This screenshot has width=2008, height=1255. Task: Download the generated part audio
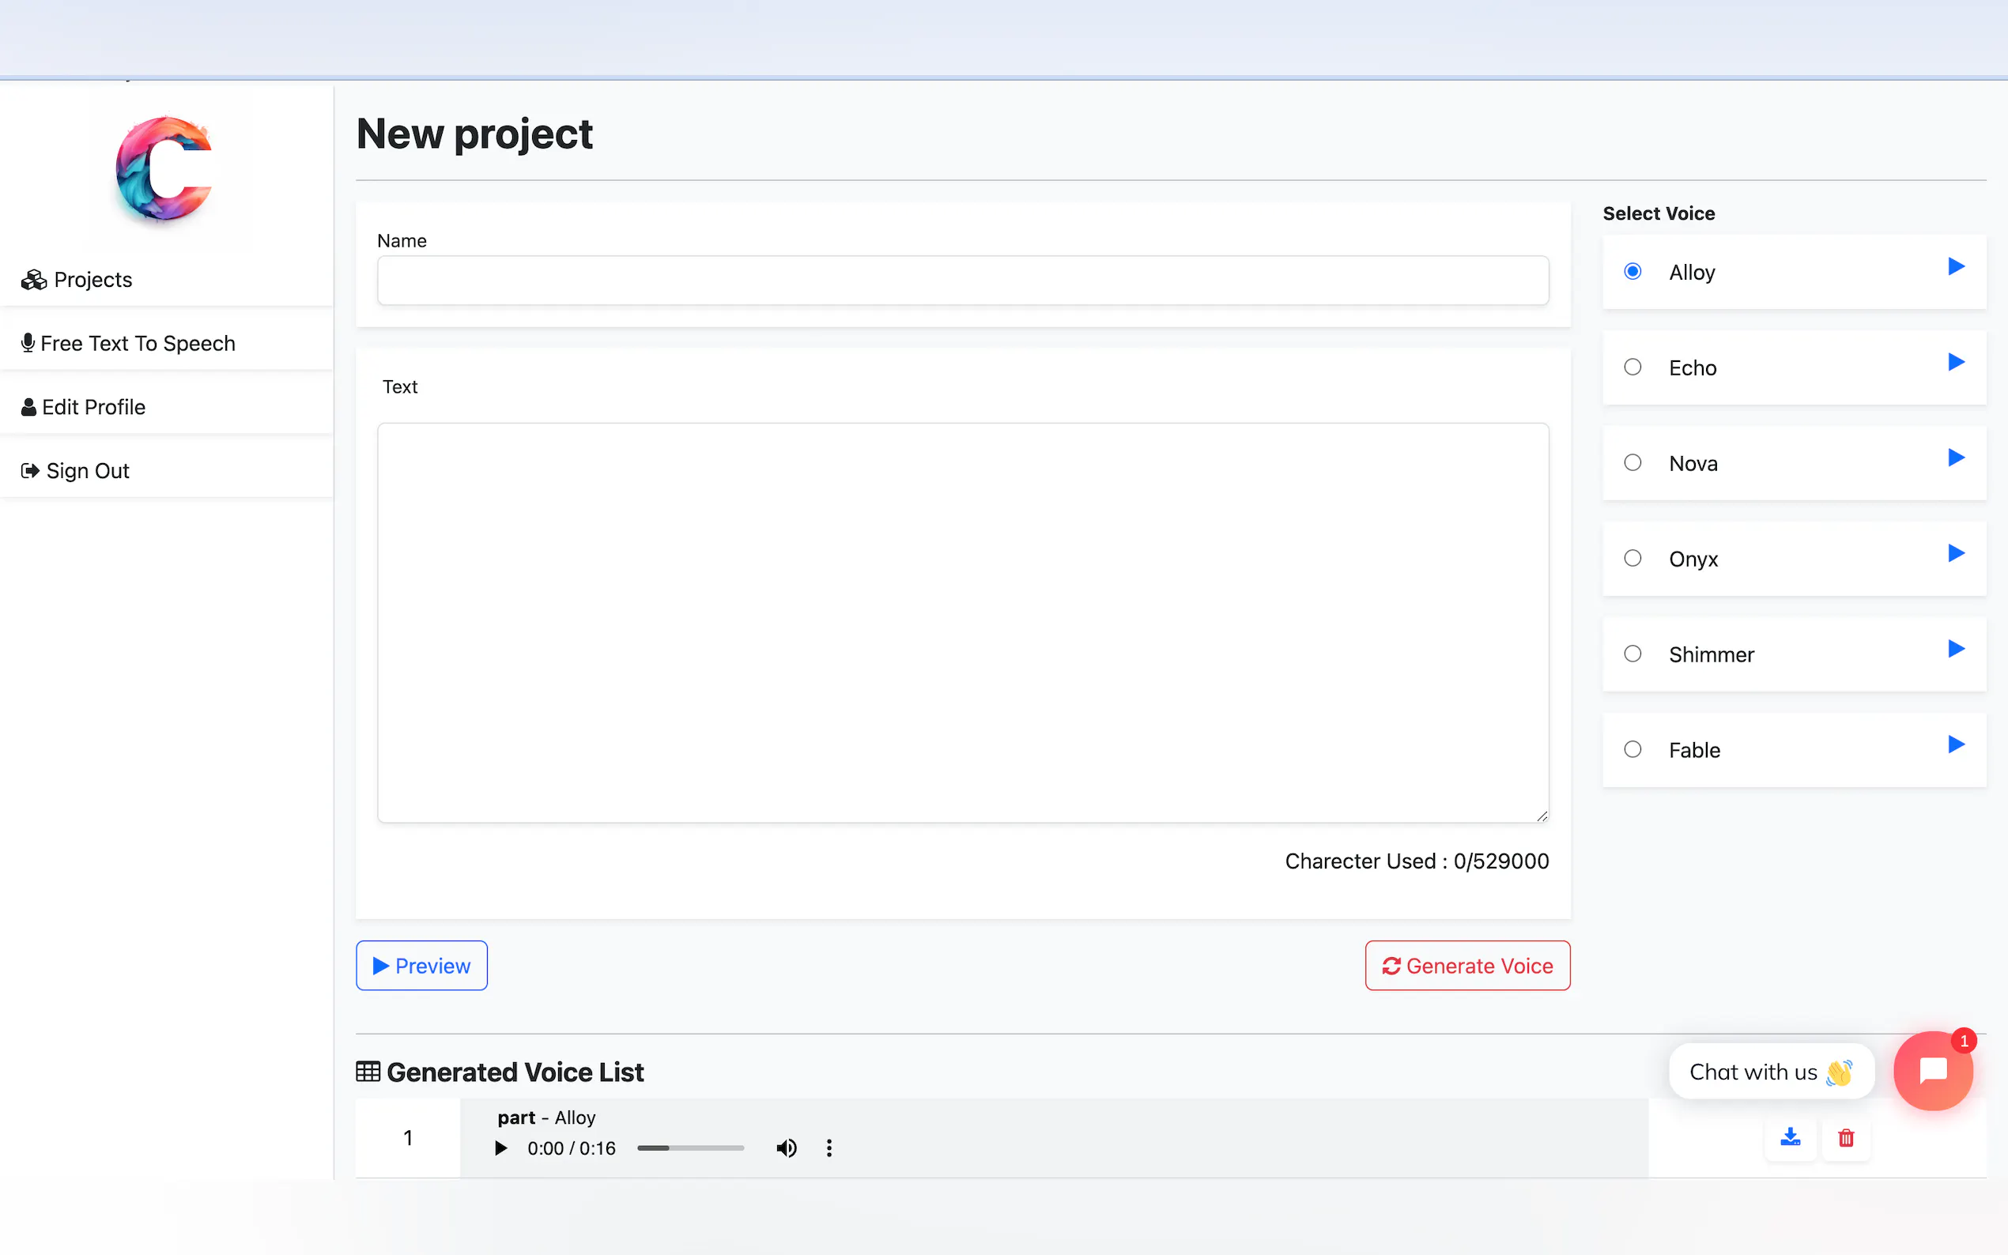[x=1790, y=1137]
